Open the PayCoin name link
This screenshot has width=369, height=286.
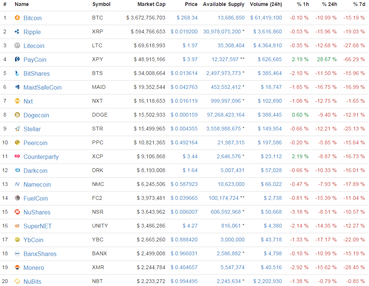pyautogui.click(x=35, y=60)
